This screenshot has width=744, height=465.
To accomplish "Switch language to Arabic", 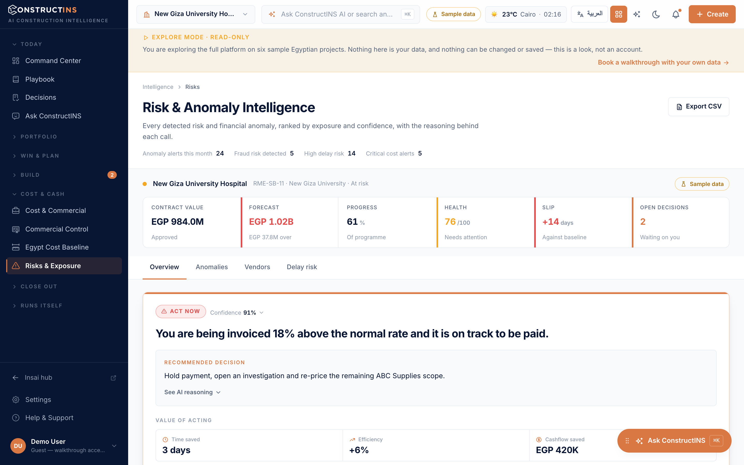I will coord(589,14).
